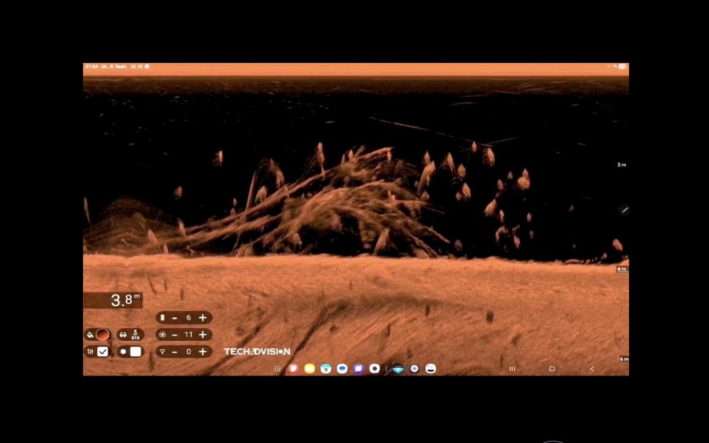This screenshot has width=709, height=443.
Task: Toggle the settings sliders checkbox
Action: (x=103, y=352)
